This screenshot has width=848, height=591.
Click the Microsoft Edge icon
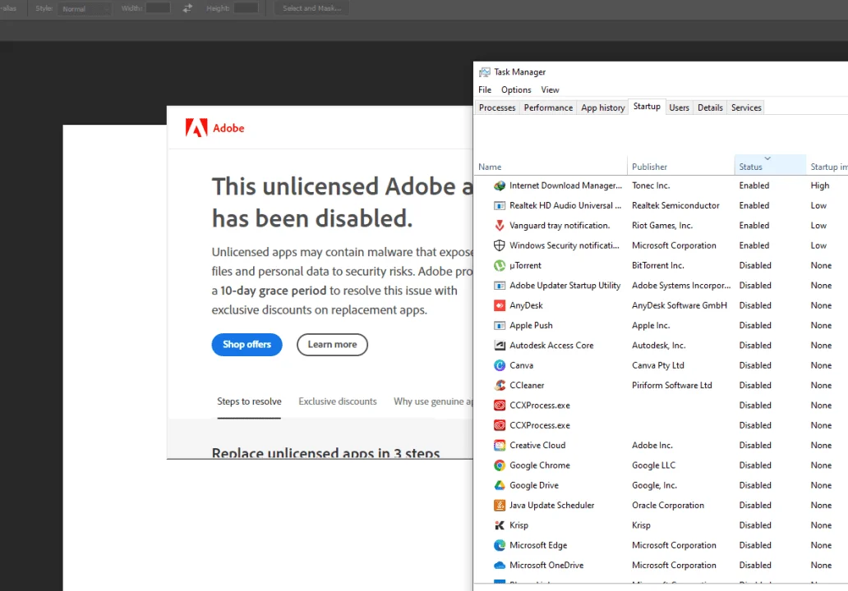click(499, 545)
